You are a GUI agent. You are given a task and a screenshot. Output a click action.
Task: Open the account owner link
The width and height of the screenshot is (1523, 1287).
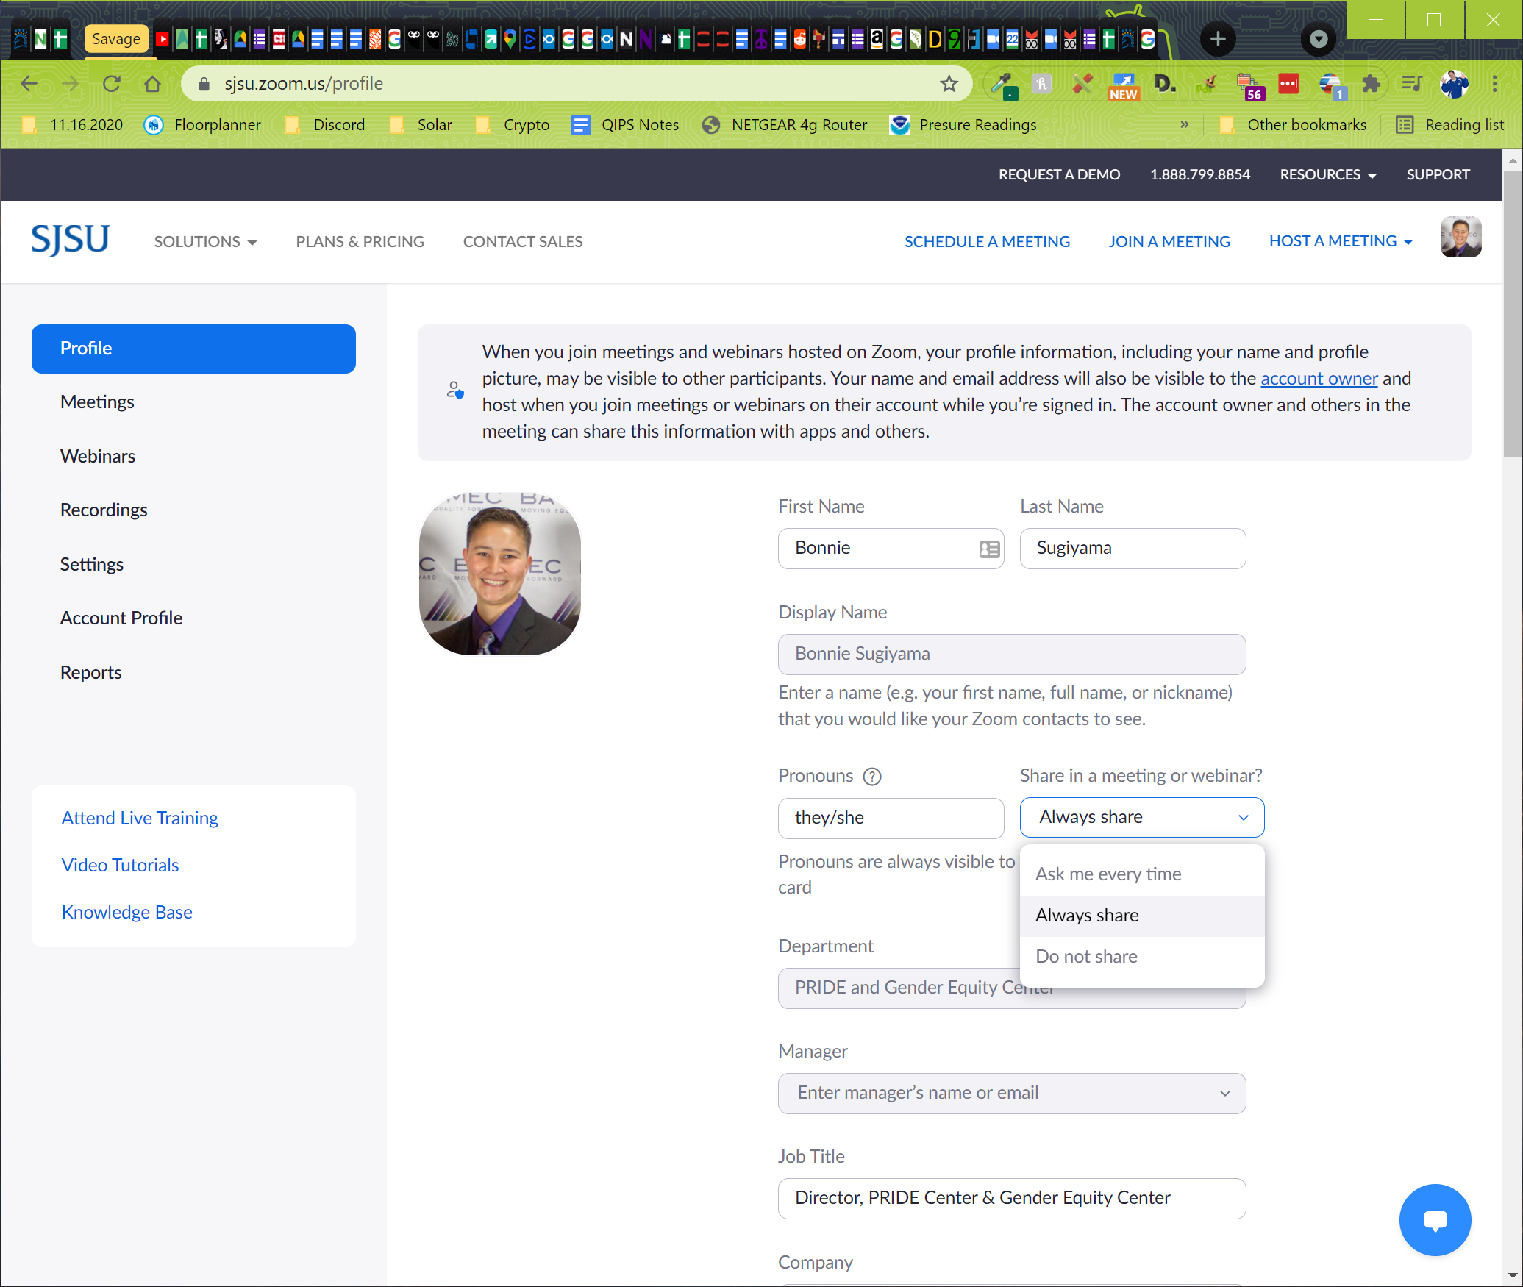[1318, 378]
